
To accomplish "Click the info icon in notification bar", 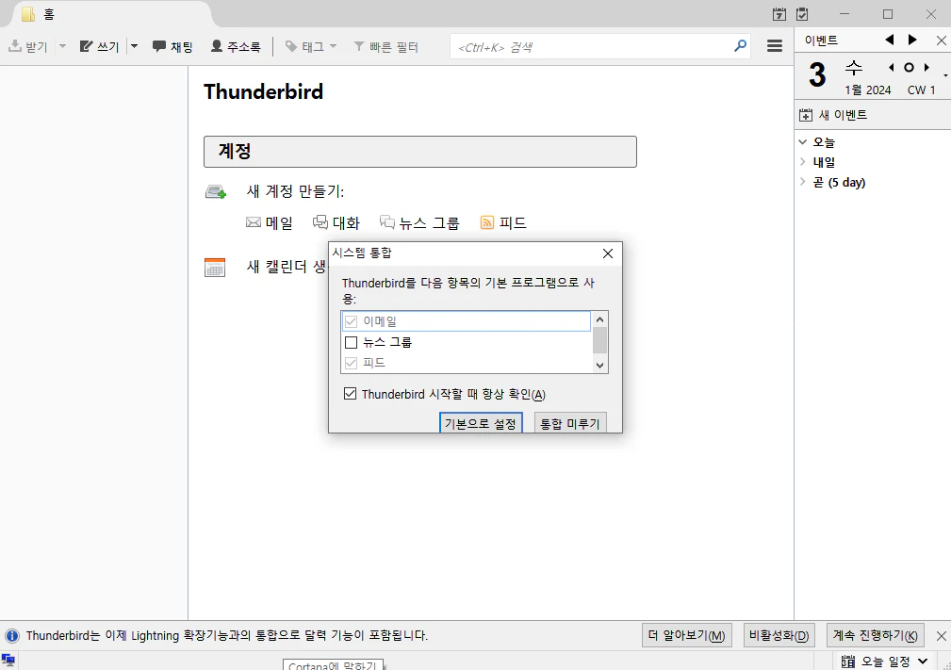I will pyautogui.click(x=11, y=635).
